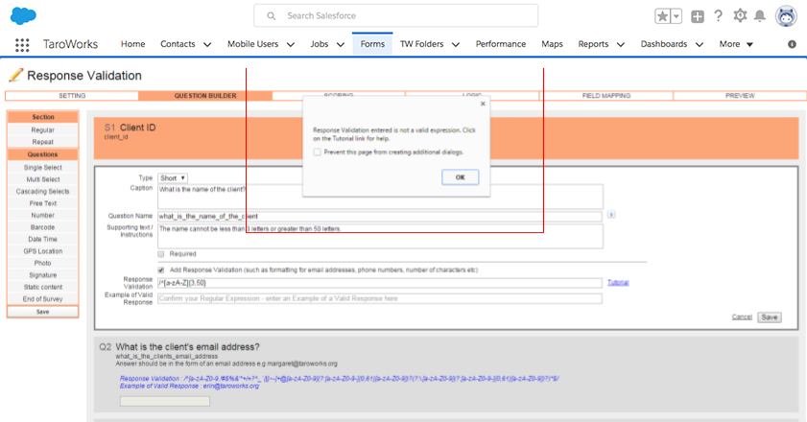Screen dimensions: 807x422
Task: Tick Prevent this page from creating dialogs
Action: click(x=317, y=152)
